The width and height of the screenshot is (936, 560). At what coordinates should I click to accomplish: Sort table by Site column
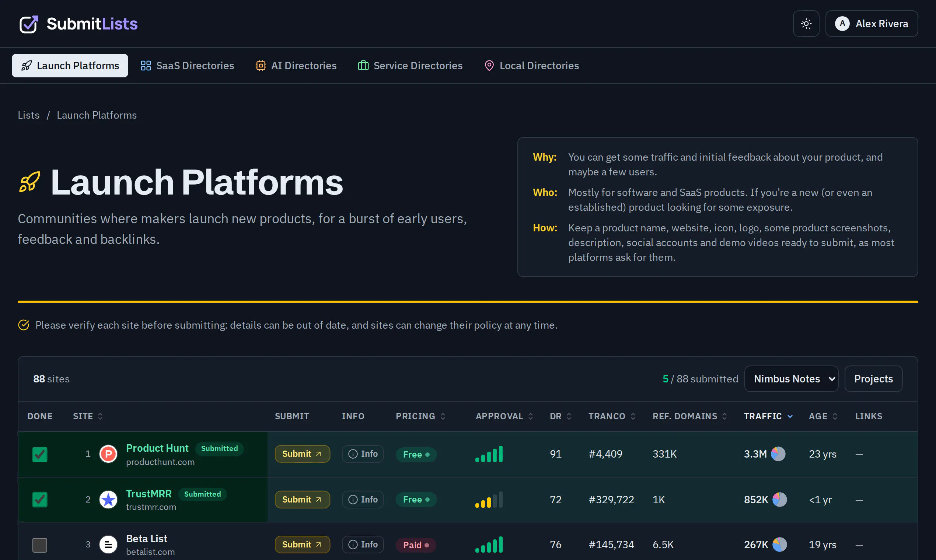[88, 416]
